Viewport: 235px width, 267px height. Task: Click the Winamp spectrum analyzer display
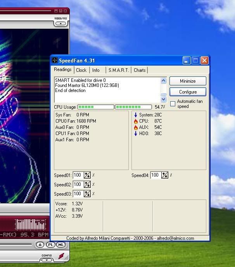(31, 224)
